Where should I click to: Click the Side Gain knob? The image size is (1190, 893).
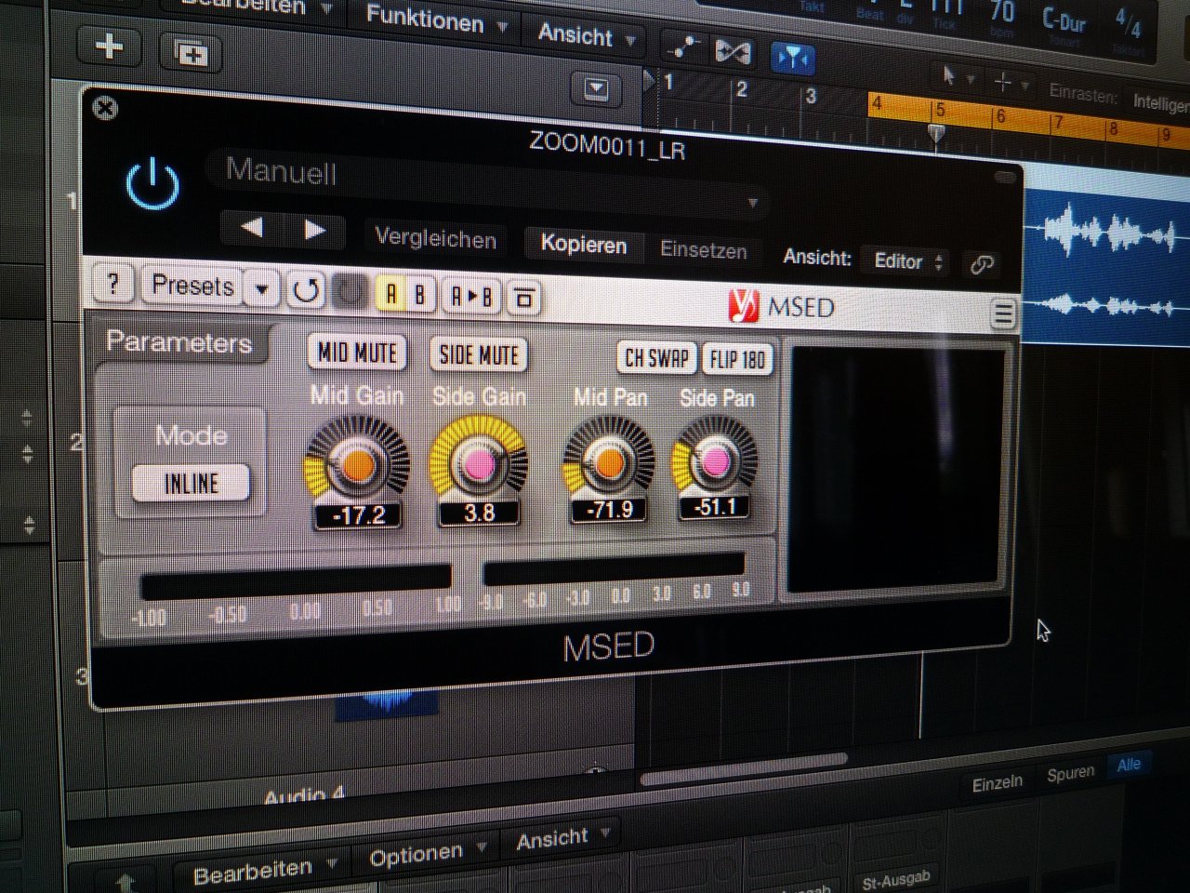point(478,463)
